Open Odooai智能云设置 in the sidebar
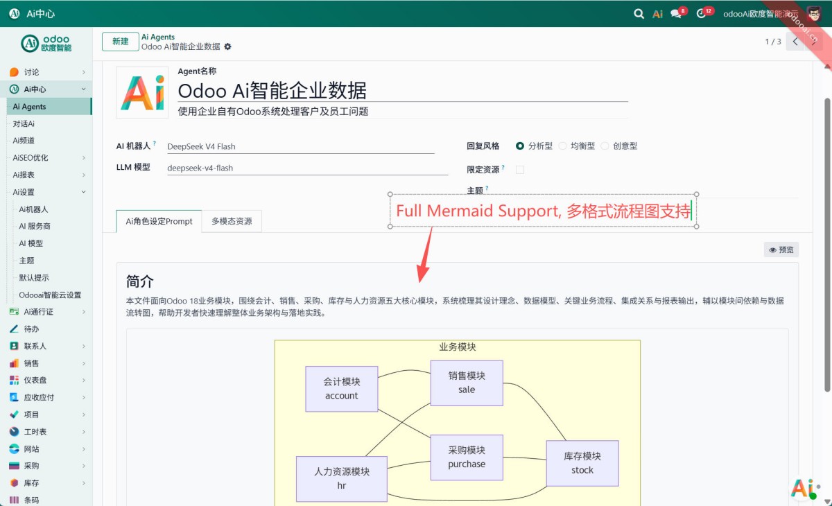The height and width of the screenshot is (506, 832). 49,295
